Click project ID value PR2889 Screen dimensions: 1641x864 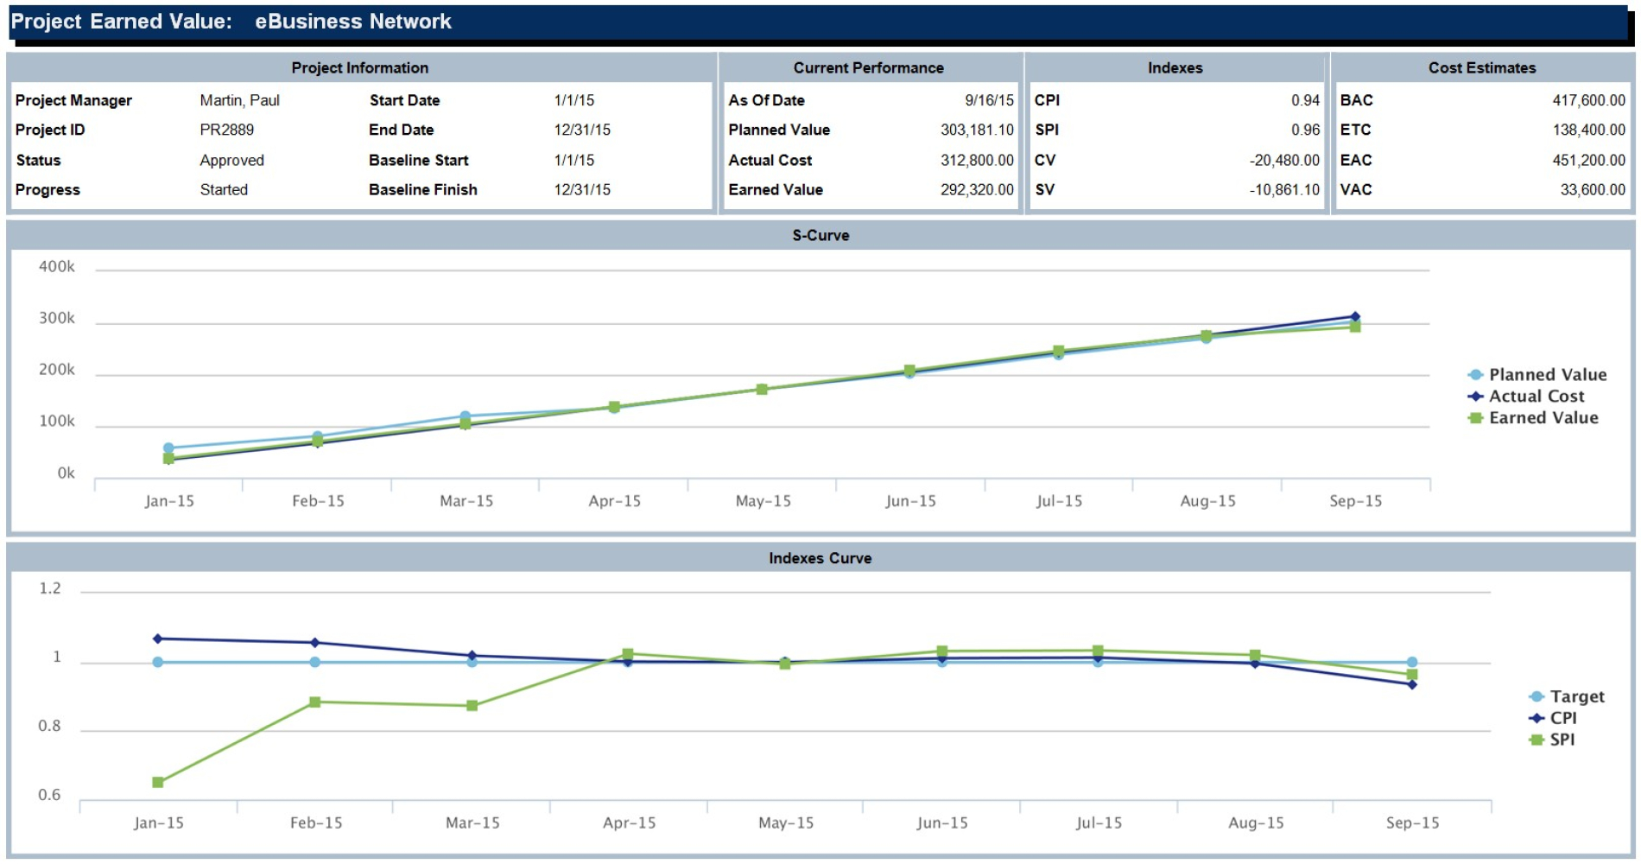click(227, 130)
